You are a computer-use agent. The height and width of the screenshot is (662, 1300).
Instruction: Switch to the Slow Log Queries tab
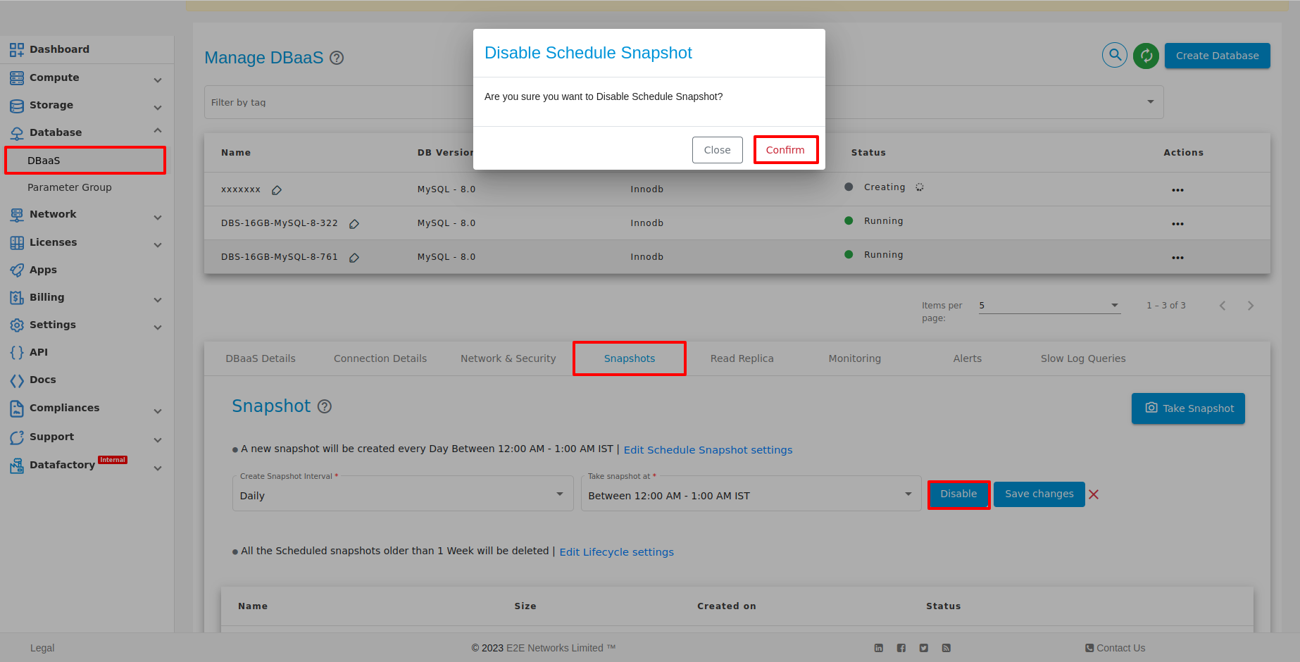coord(1083,358)
